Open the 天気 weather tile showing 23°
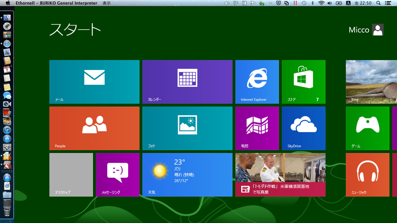 pos(187,175)
